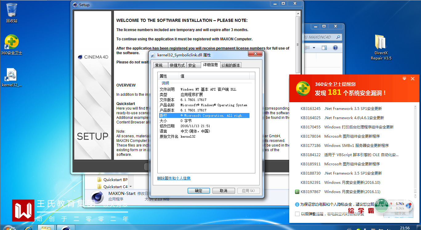Launch the 360安全卫士 desktop shortcut
Image resolution: width=421 pixels, height=230 pixels.
pos(12,45)
